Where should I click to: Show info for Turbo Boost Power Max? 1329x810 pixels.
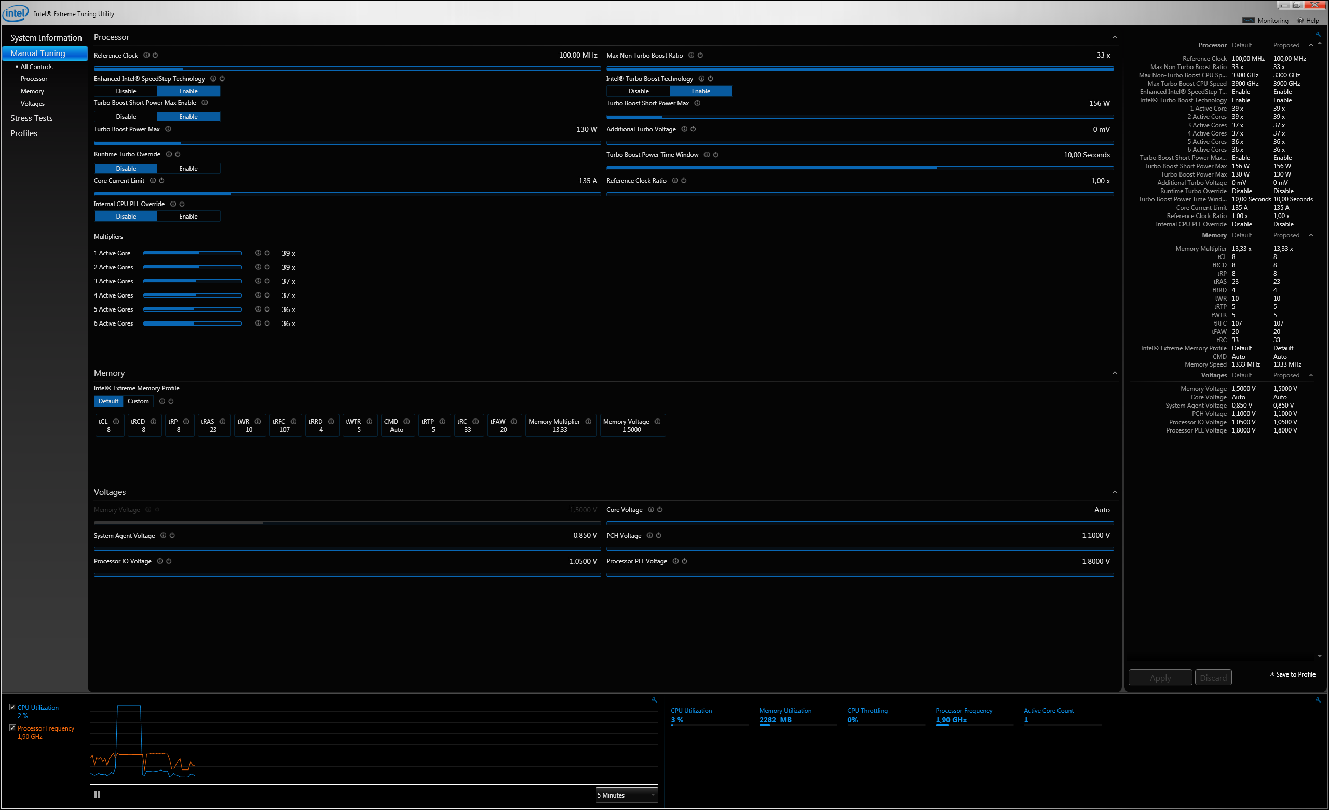pos(168,129)
